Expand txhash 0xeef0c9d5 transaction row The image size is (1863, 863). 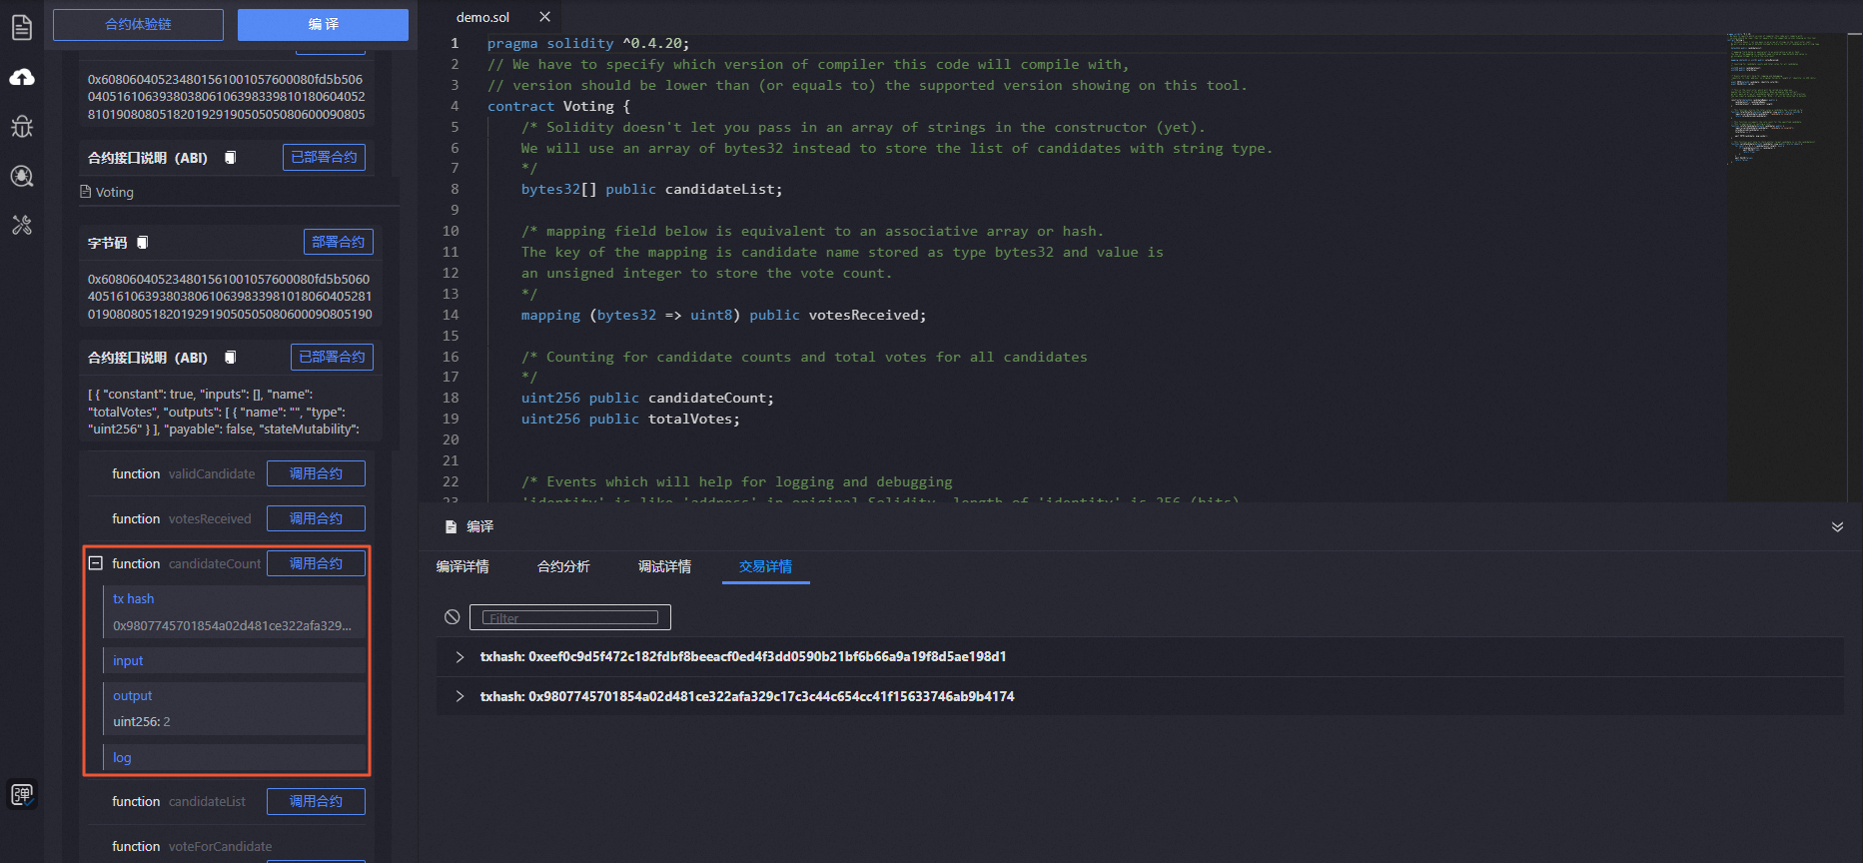pyautogui.click(x=460, y=656)
